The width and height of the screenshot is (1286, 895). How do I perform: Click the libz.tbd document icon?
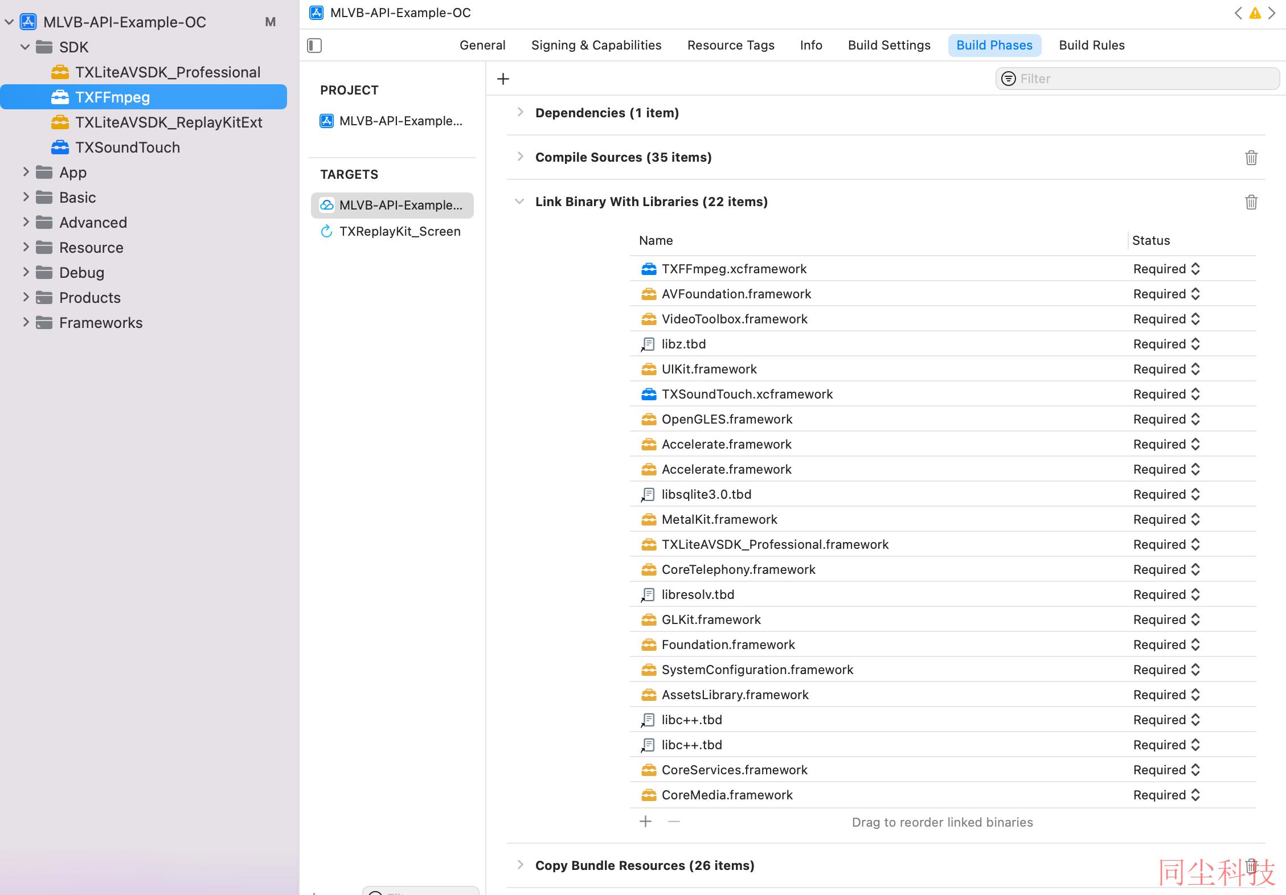648,344
